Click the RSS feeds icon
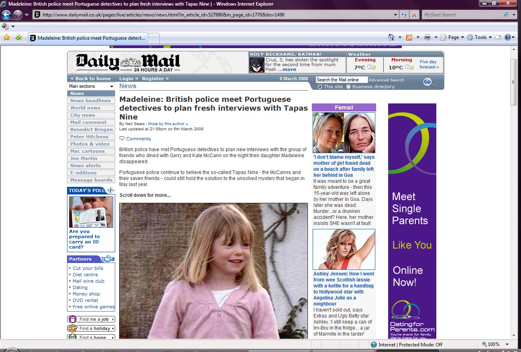 pyautogui.click(x=409, y=37)
